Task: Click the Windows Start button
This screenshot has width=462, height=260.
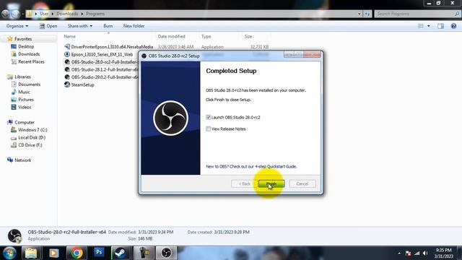Action: pyautogui.click(x=9, y=253)
